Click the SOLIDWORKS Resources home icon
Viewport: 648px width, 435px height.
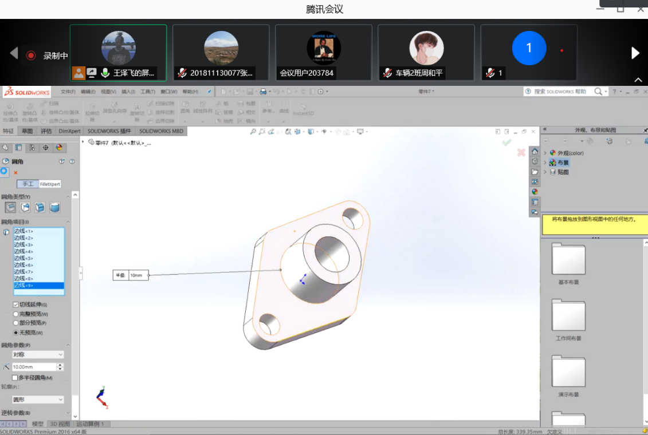535,152
